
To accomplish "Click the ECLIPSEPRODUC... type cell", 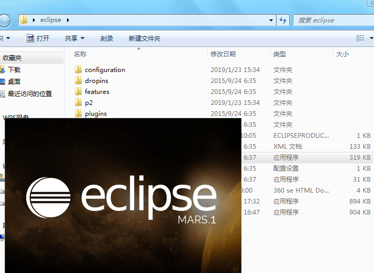I will (x=301, y=135).
